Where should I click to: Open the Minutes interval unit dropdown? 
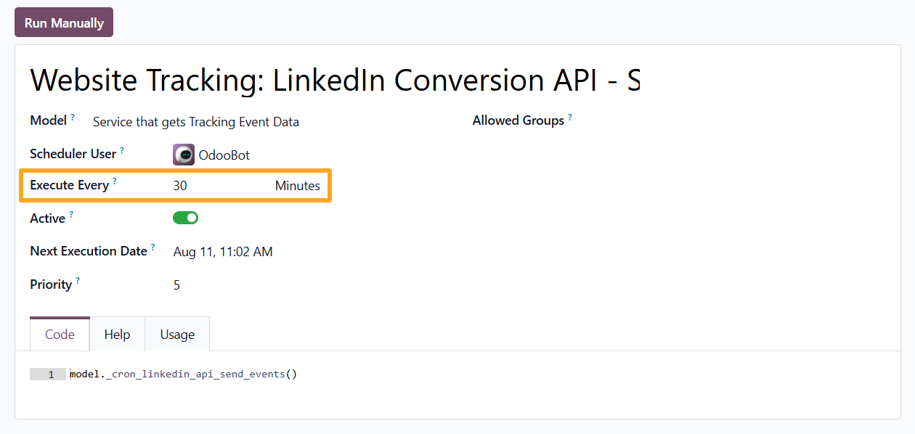298,186
